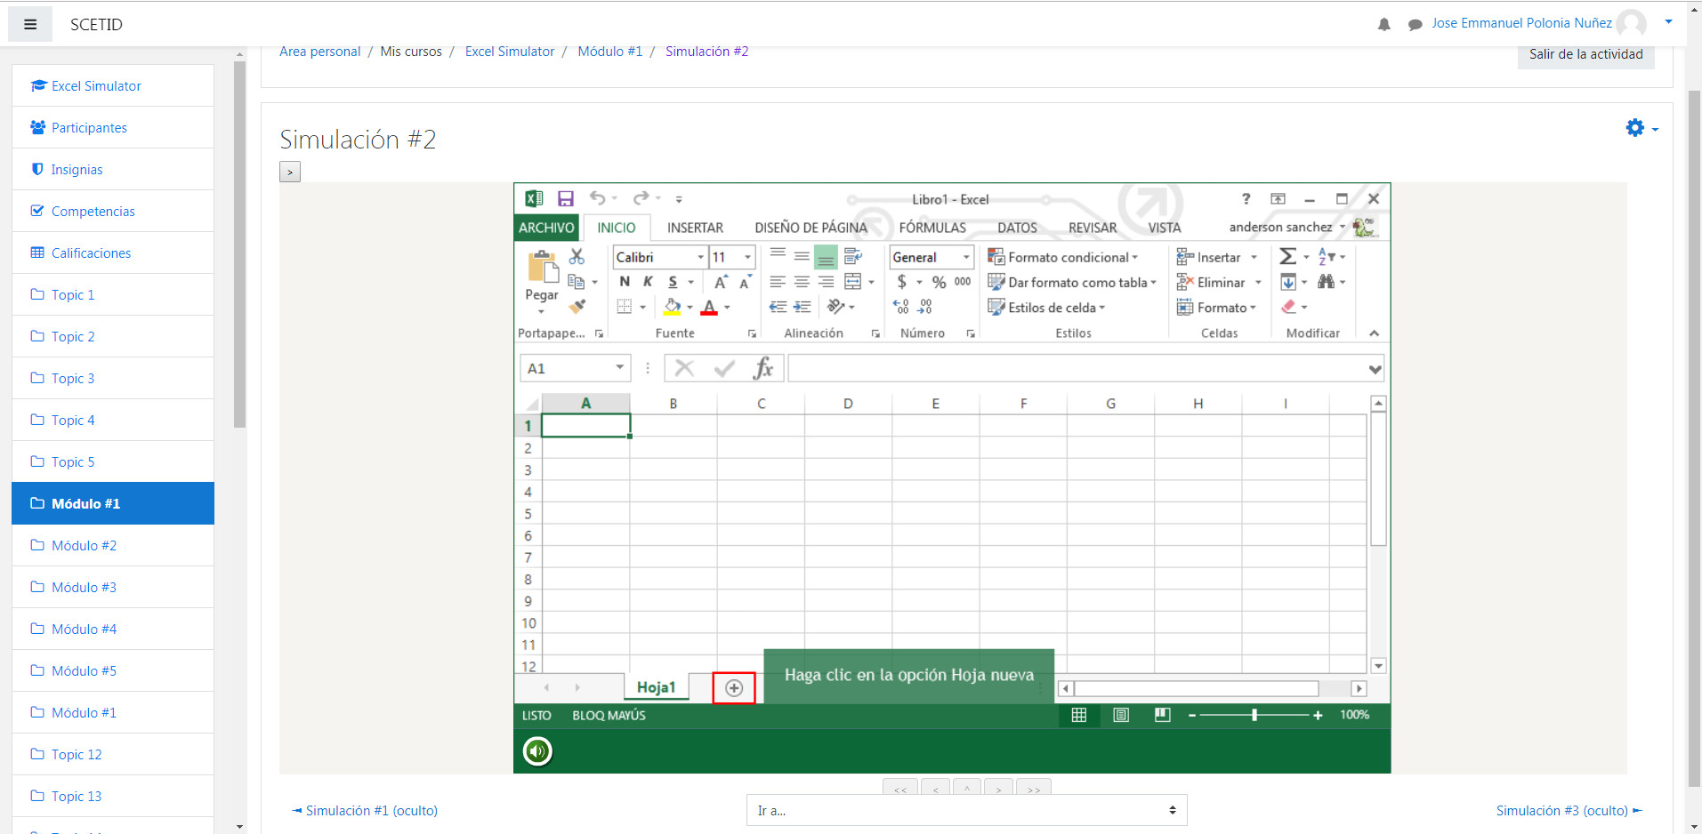Click the Save disk icon in Excel
Screen dimensions: 1702x834
click(x=565, y=199)
